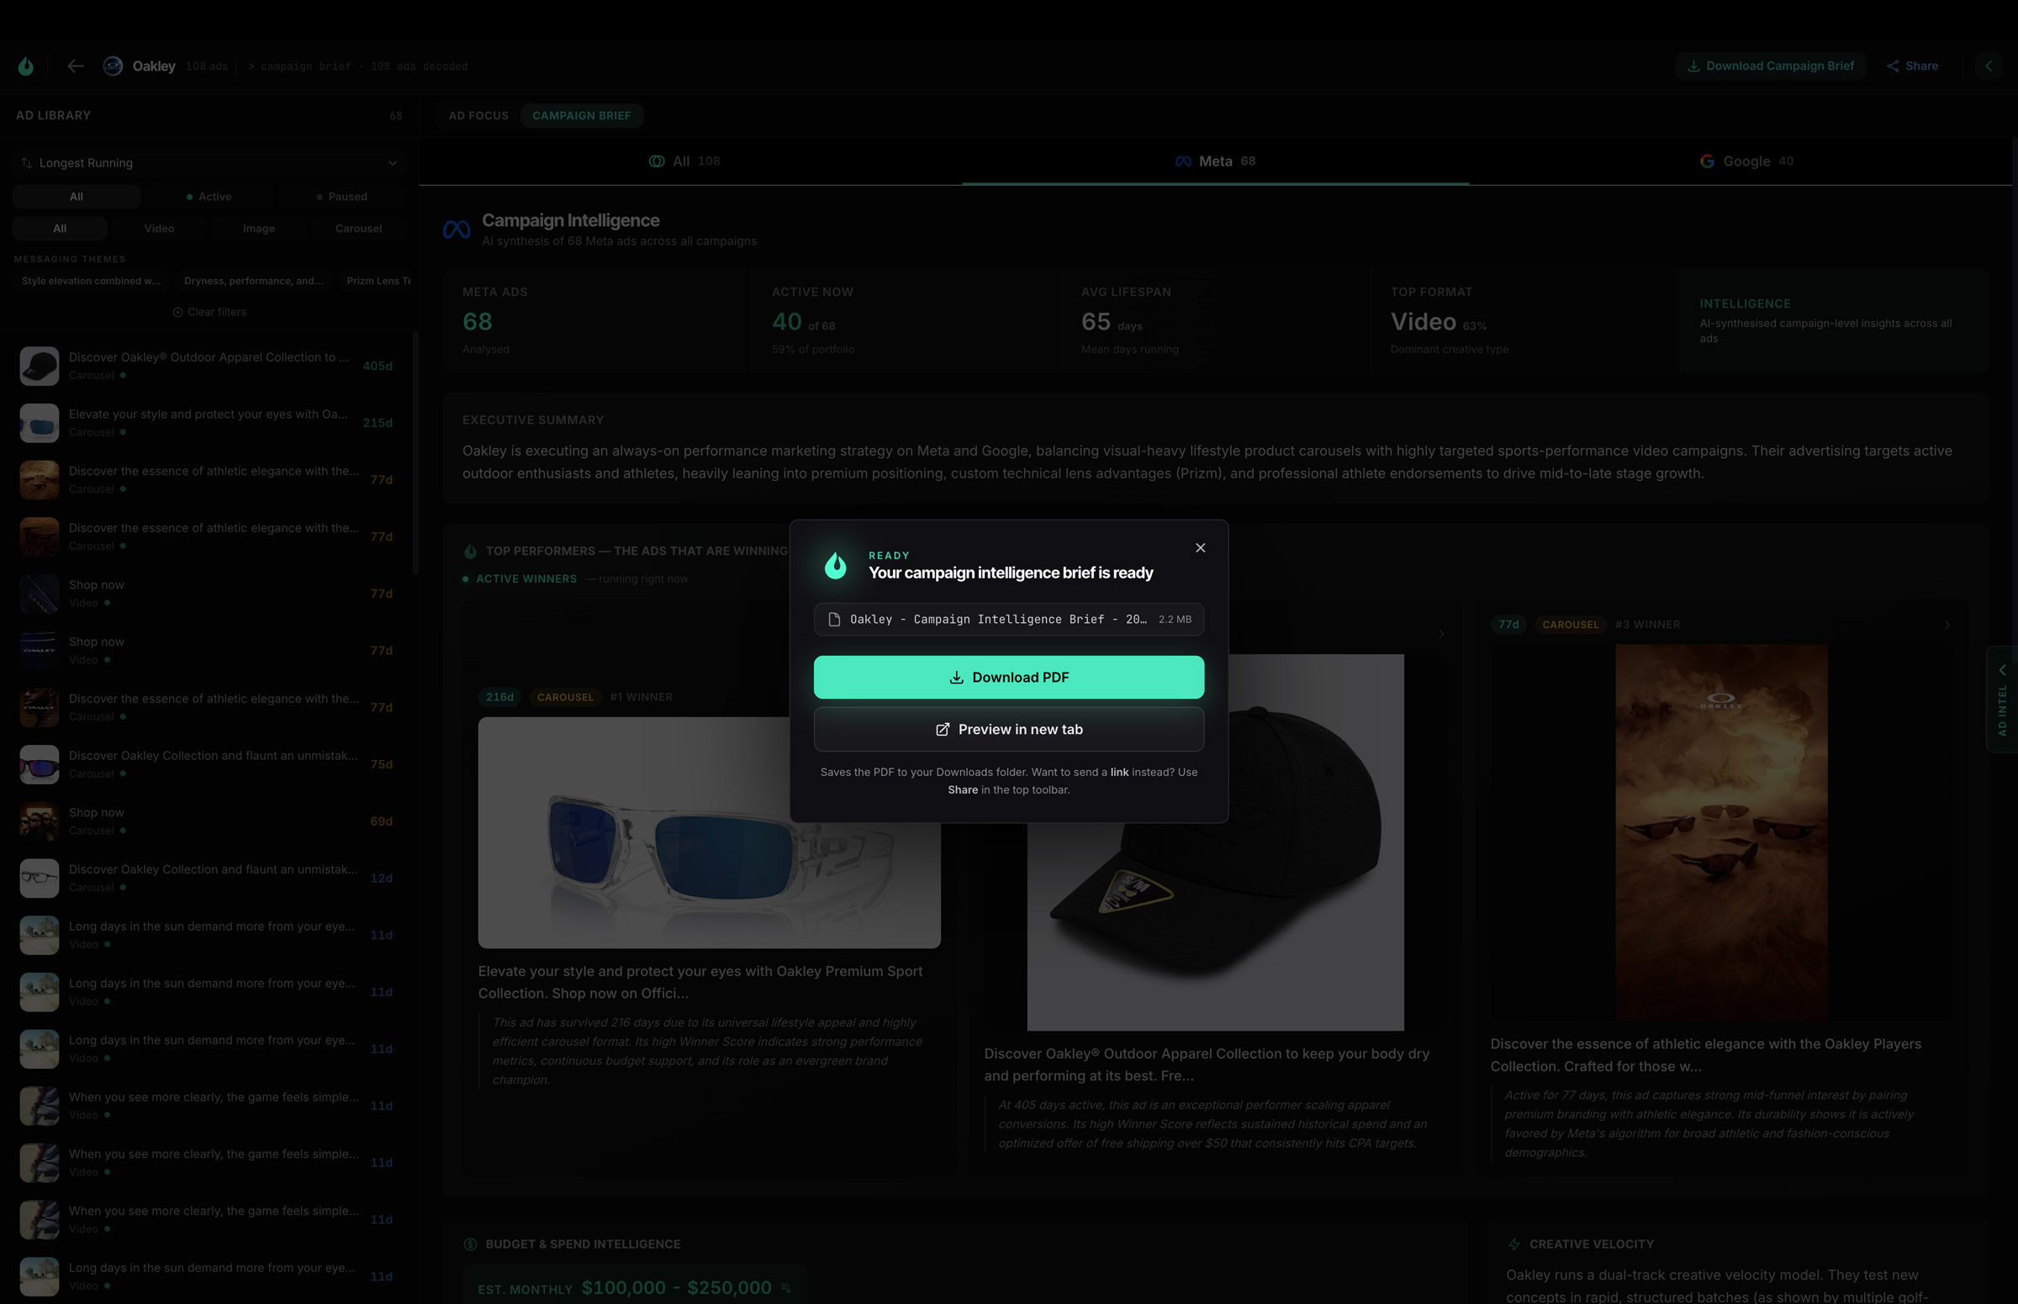This screenshot has height=1304, width=2018.
Task: Toggle 'Style elevation combined w...' theme chip
Action: pos(91,281)
